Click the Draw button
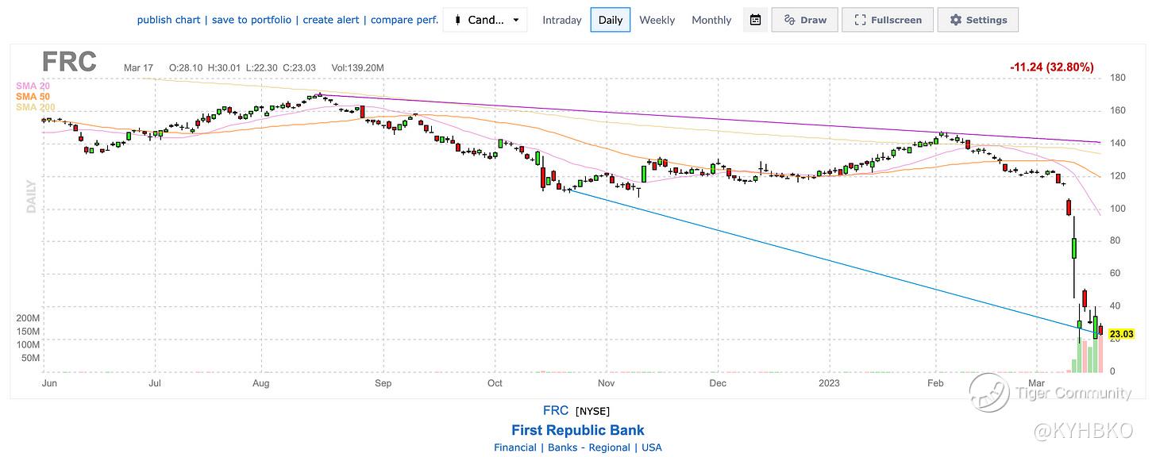 805,20
